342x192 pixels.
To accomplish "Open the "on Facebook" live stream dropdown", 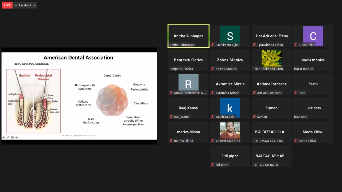I will point(25,5).
